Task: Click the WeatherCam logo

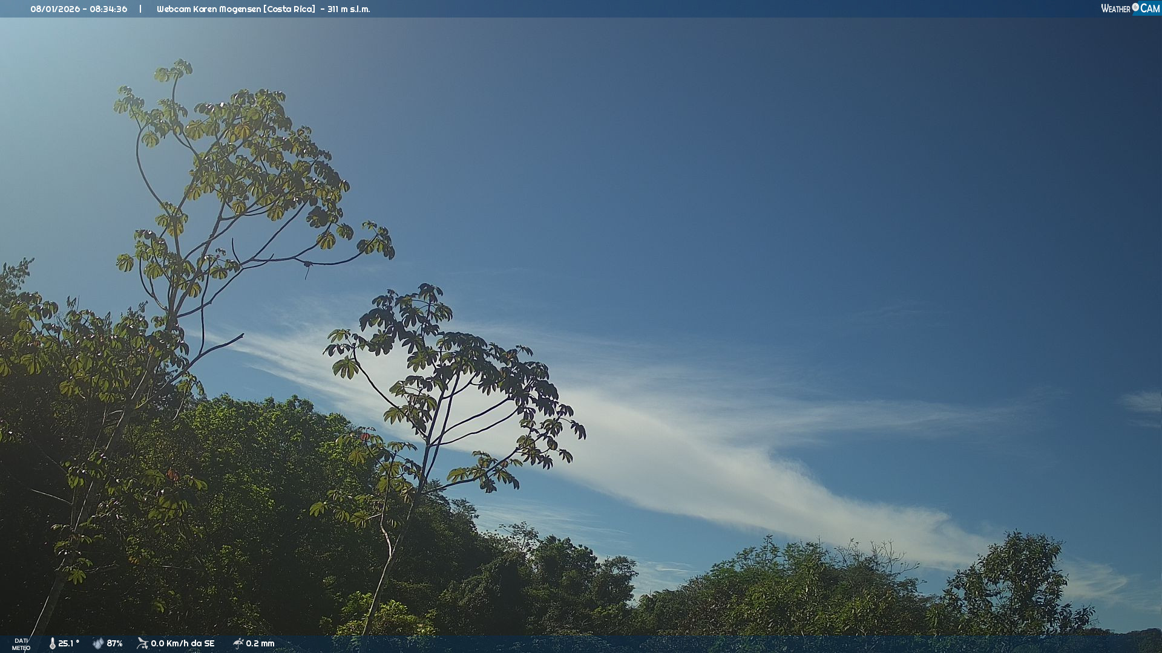Action: [1129, 8]
